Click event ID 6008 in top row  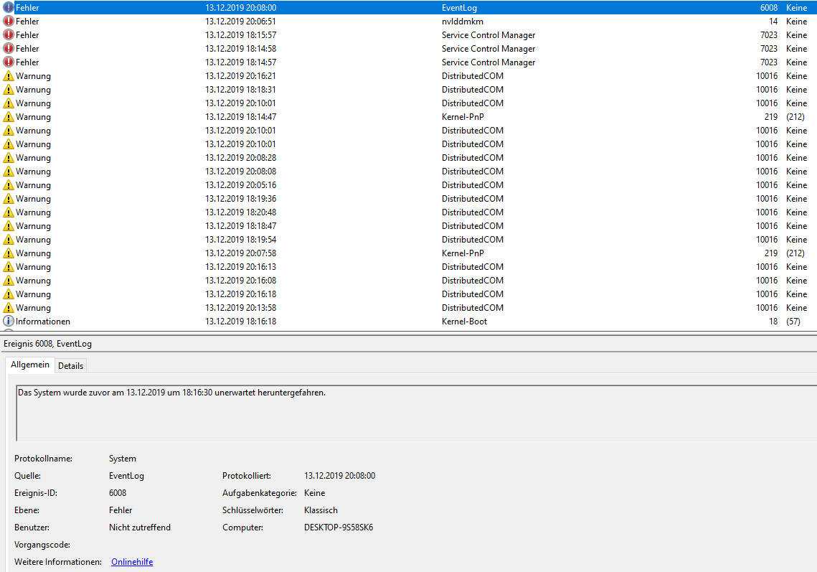(768, 8)
